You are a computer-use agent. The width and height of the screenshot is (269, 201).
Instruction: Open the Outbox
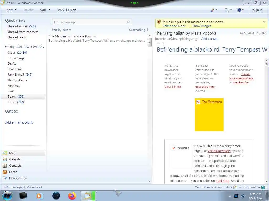(11, 111)
